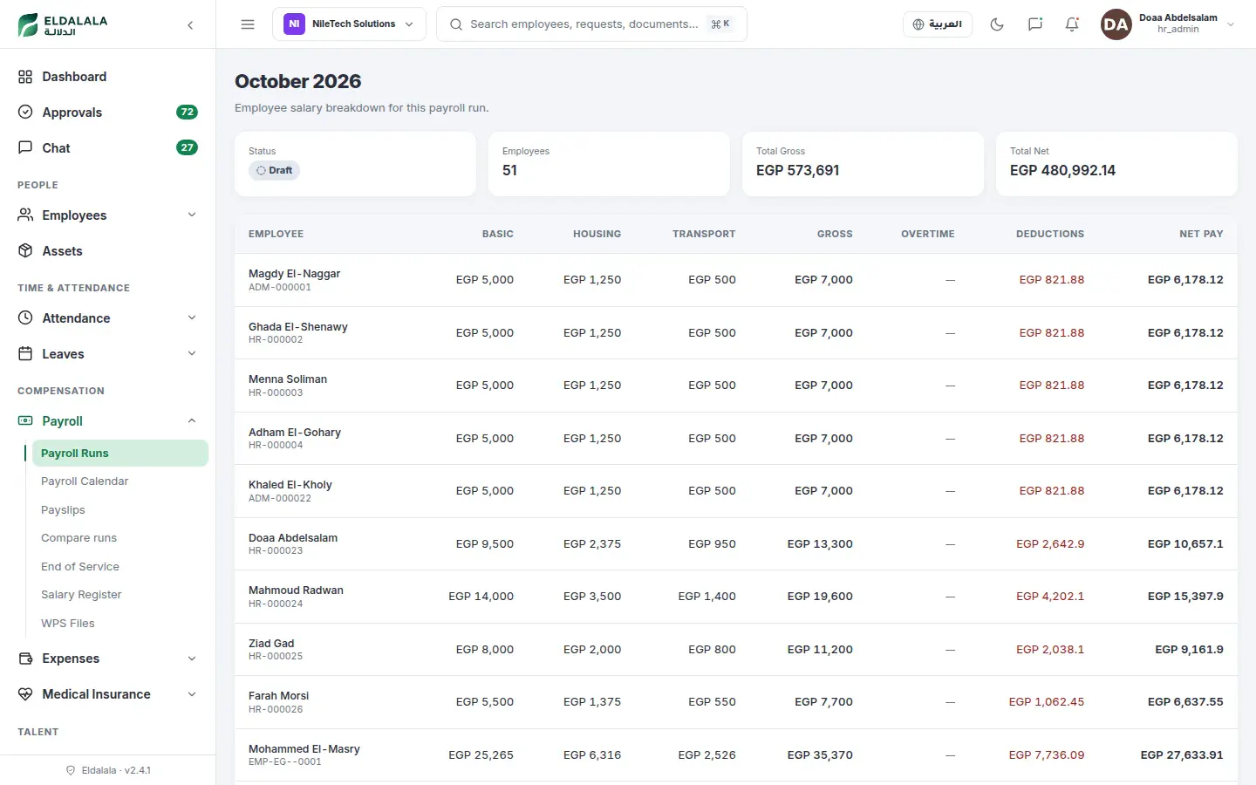Expand the Expenses submenu chevron
1256x785 pixels.
pyautogui.click(x=192, y=659)
